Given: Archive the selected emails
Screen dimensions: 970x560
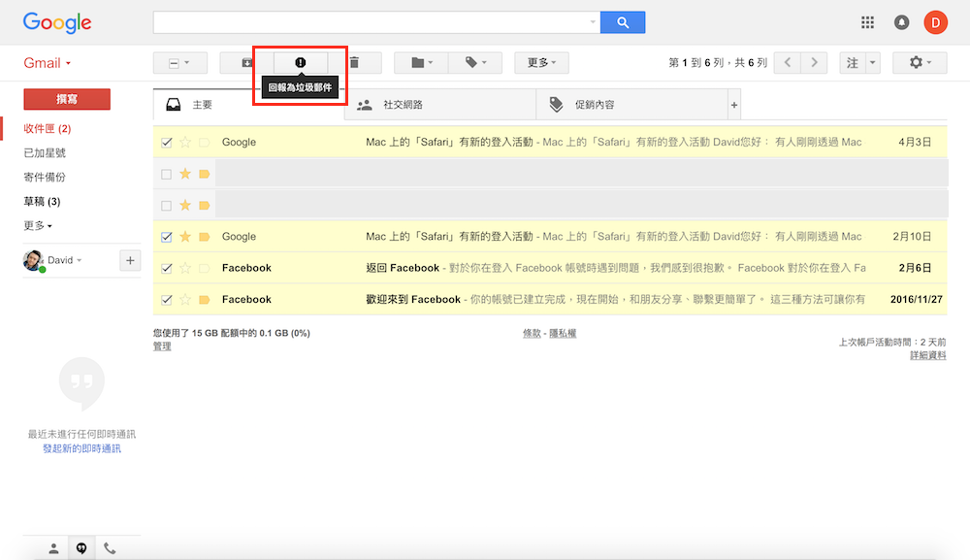Looking at the screenshot, I should 246,62.
